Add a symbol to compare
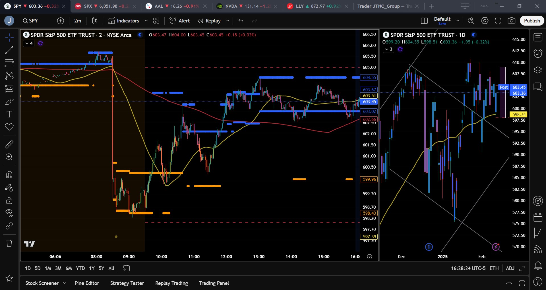Image resolution: width=546 pixels, height=290 pixels. 61,21
